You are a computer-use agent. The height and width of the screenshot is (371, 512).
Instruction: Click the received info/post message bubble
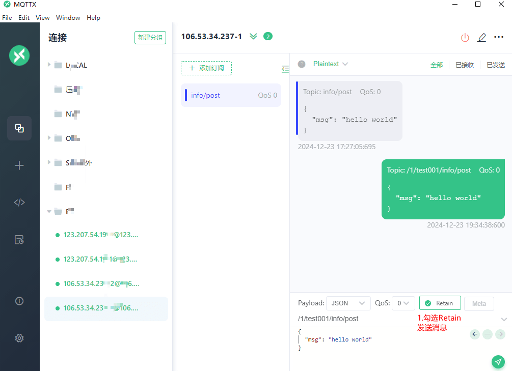pyautogui.click(x=349, y=111)
